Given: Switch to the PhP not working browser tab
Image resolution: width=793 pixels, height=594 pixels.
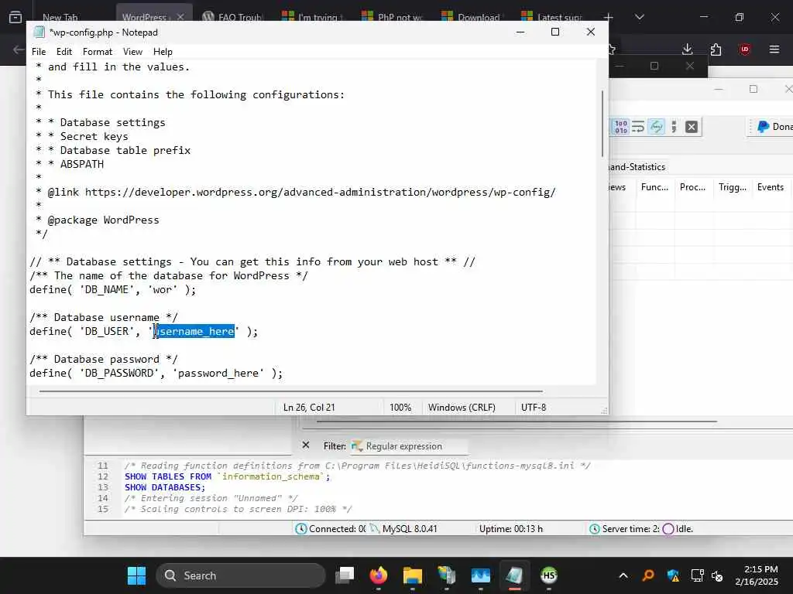Looking at the screenshot, I should 393,17.
